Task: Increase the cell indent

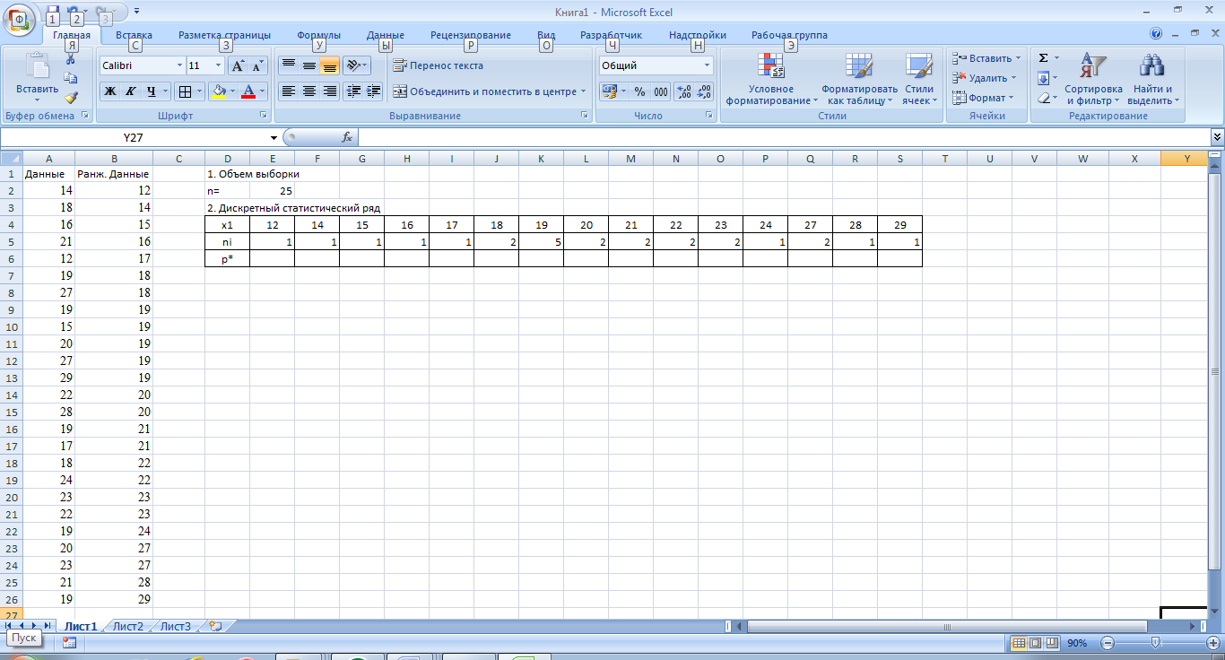Action: pos(374,91)
